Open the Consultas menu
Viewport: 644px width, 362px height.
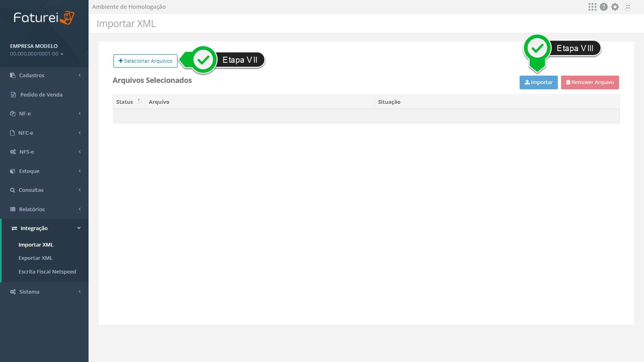pos(44,190)
